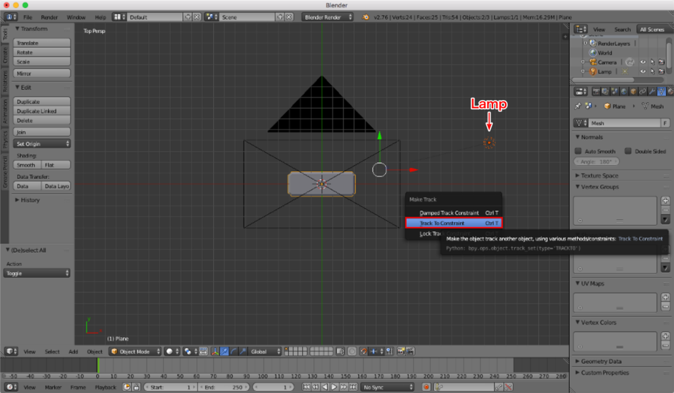Viewport: 674px width, 393px height.
Task: Click the snap magnet icon in viewport header
Action: click(364, 352)
